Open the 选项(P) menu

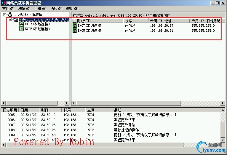pyautogui.click(x=56, y=9)
